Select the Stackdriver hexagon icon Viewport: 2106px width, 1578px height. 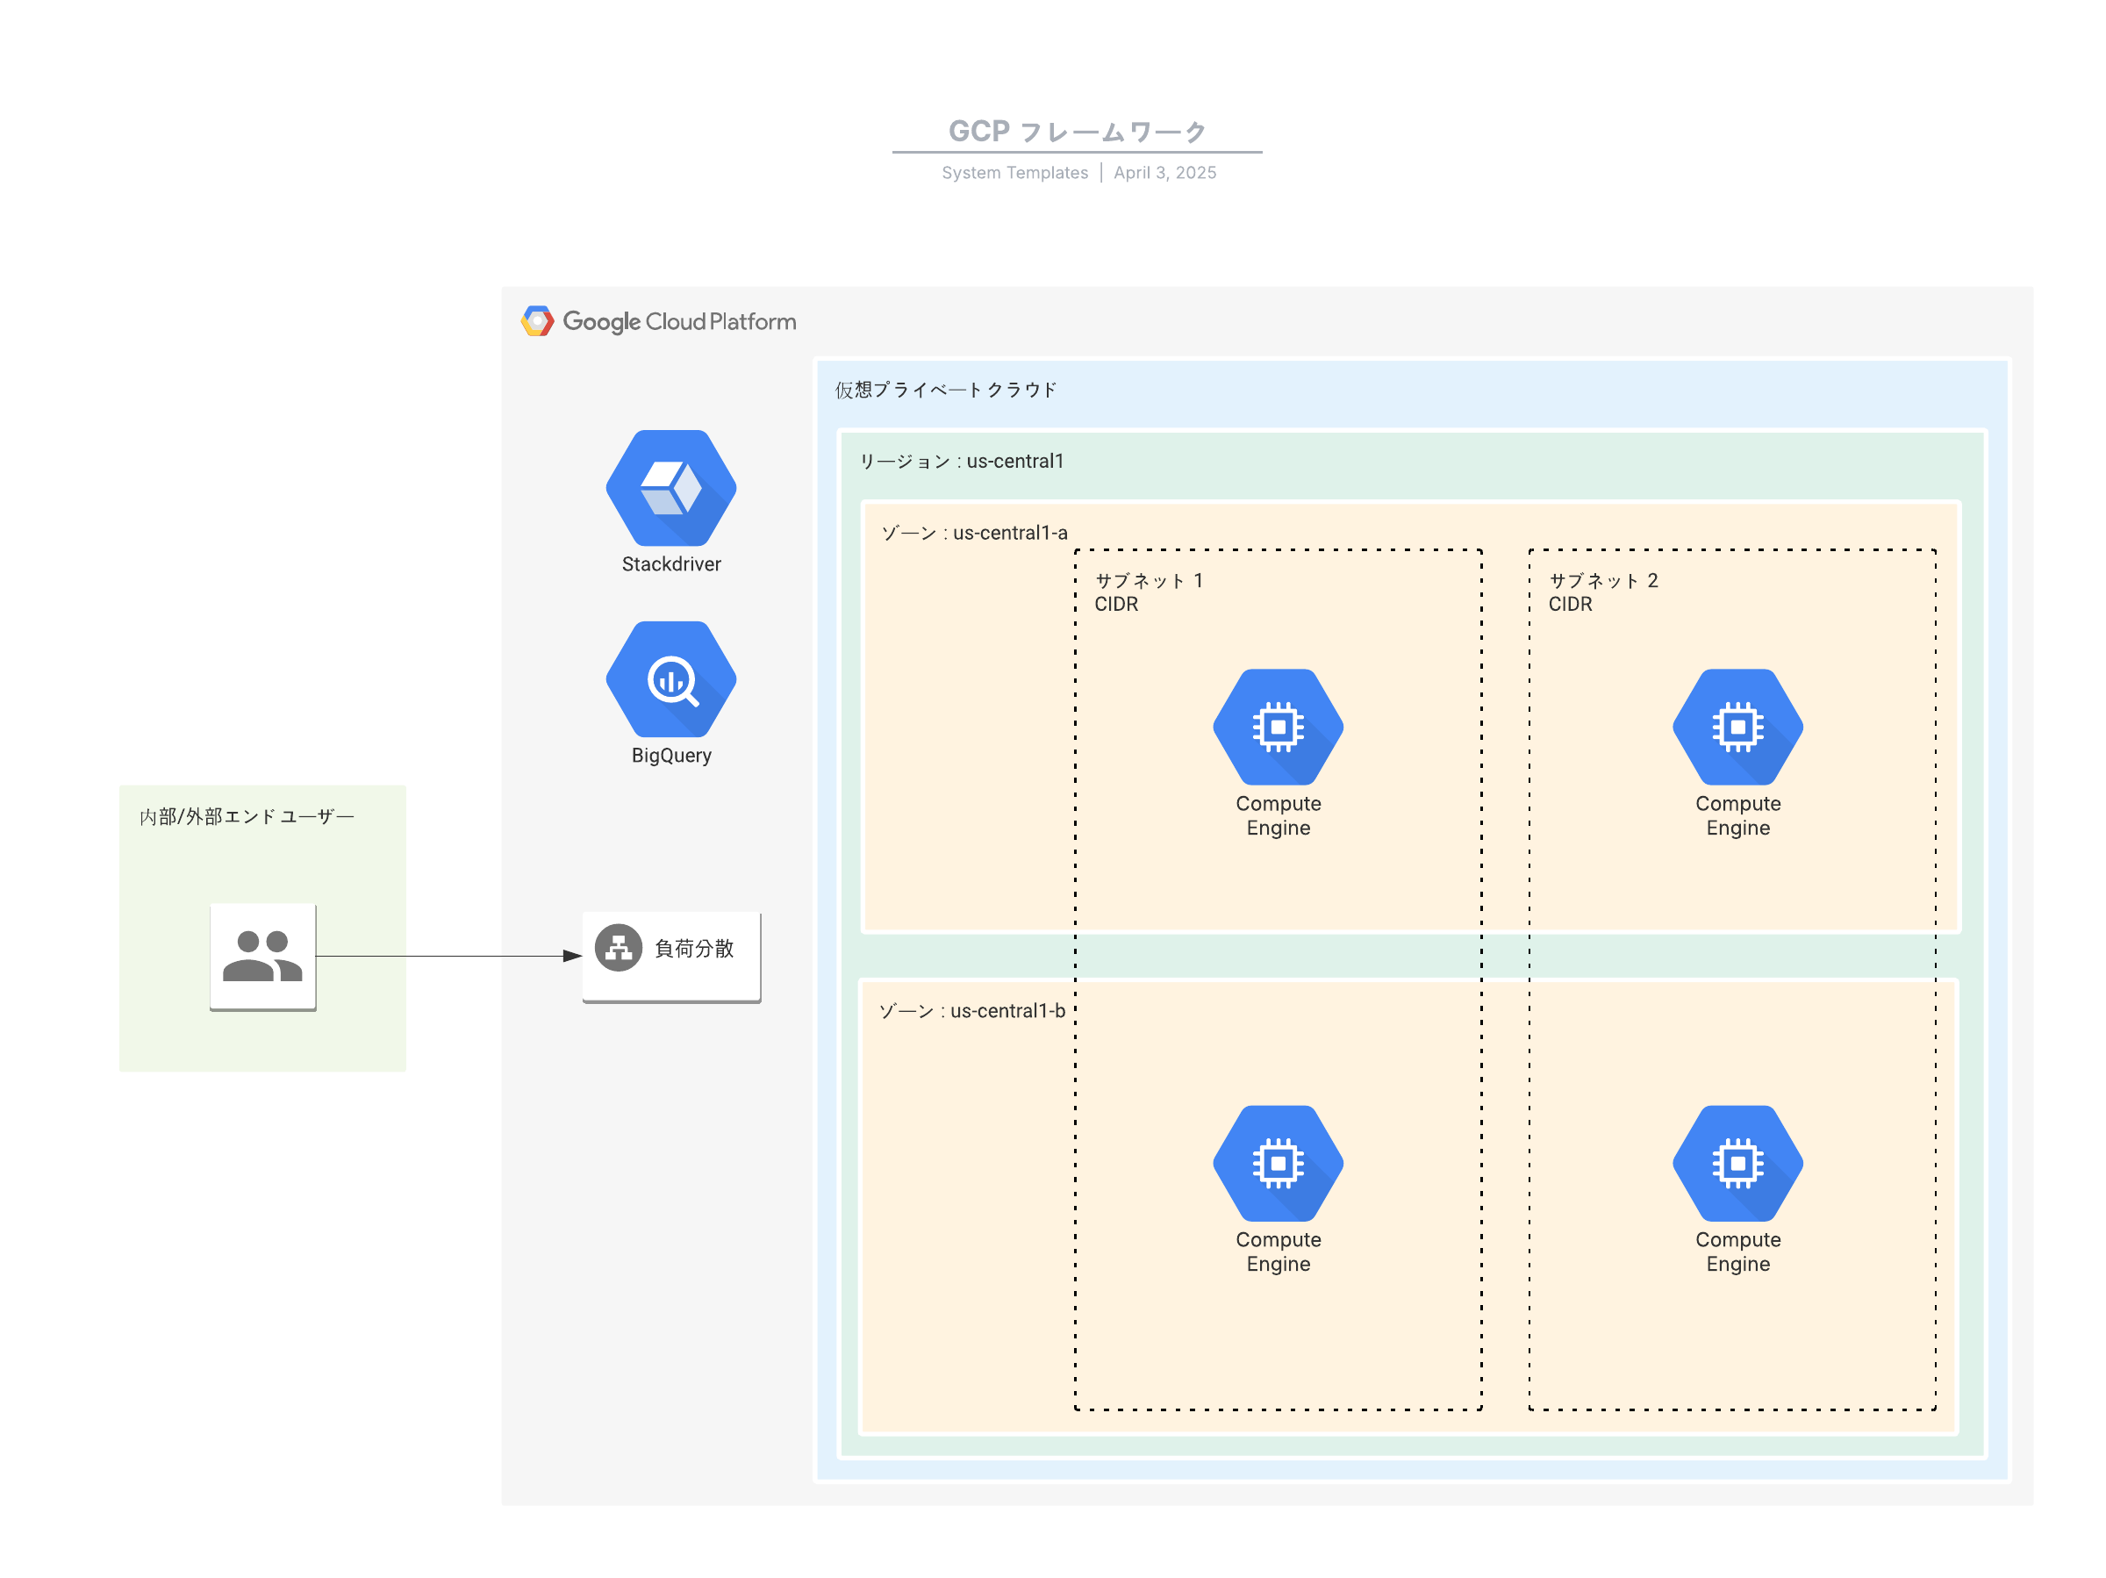(670, 488)
